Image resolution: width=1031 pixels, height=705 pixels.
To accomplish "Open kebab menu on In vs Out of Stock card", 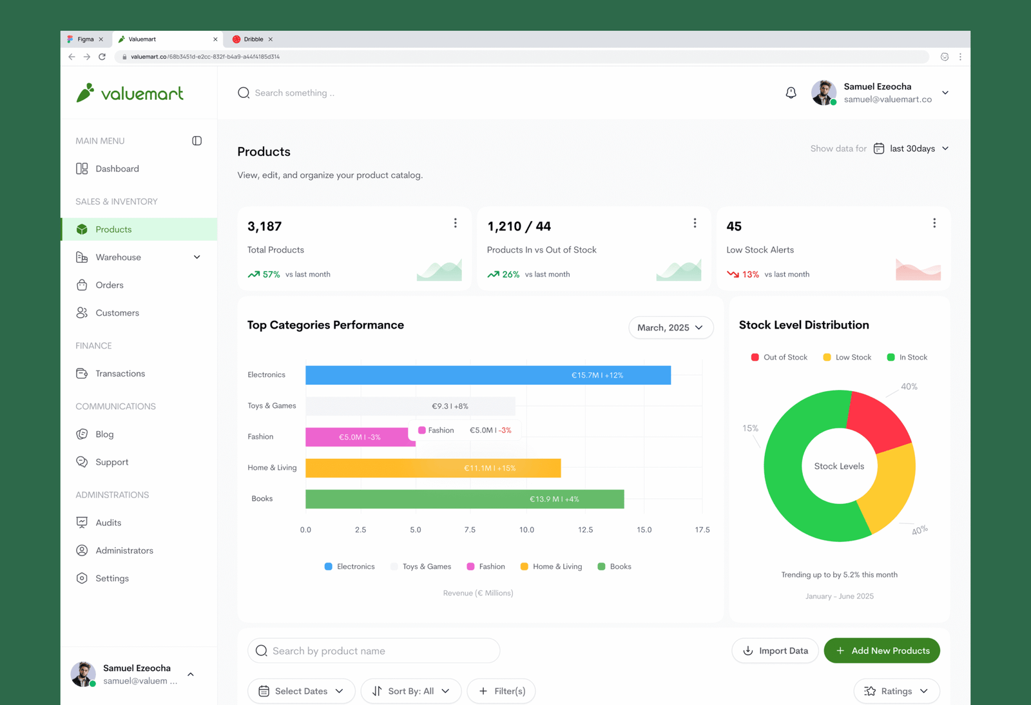I will pyautogui.click(x=695, y=223).
